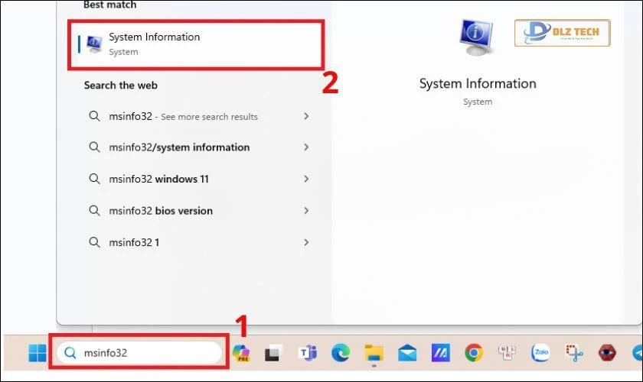This screenshot has width=643, height=382.
Task: Select 'msinfo32 windows 11' web suggestion
Action: click(x=158, y=180)
